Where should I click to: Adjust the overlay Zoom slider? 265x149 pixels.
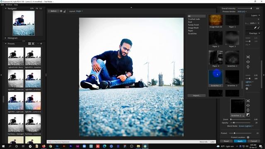[x=240, y=119]
